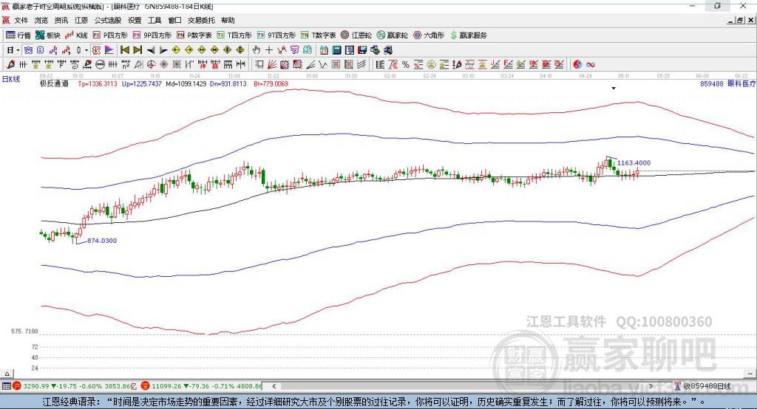Screen dimensions: 757x409
Task: Jump to last bar icon
Action: pos(138,50)
